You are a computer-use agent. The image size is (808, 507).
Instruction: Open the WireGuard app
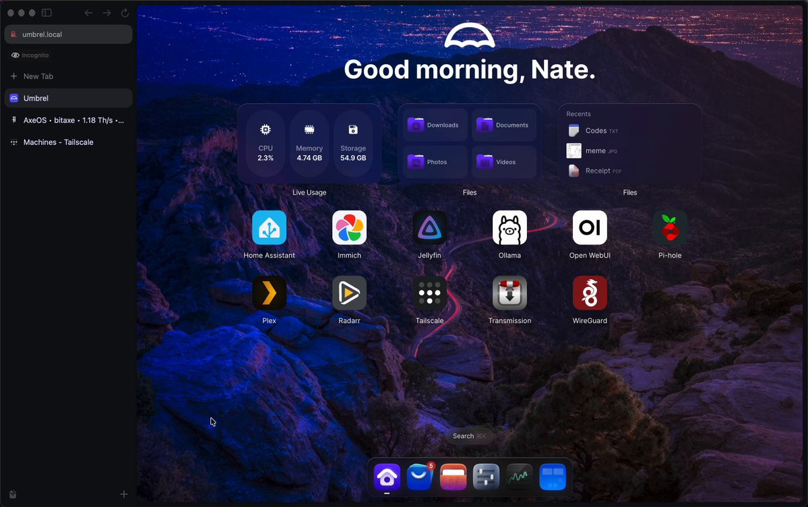pyautogui.click(x=590, y=293)
